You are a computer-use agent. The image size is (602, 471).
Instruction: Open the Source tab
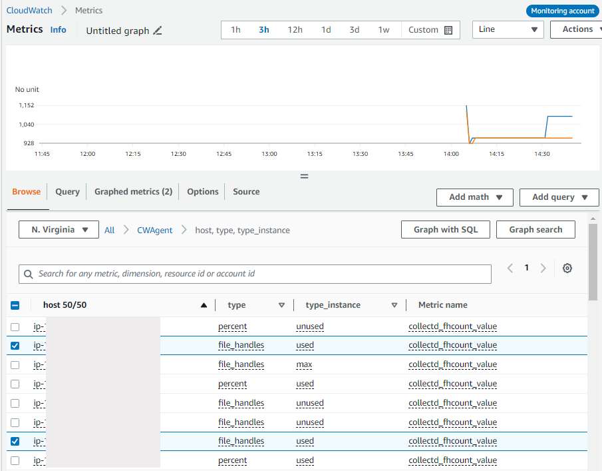(245, 191)
